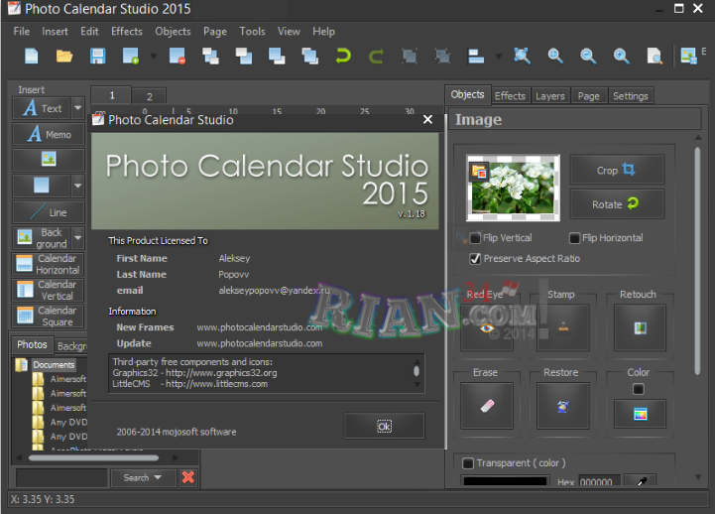Click the Redo green arrow icon
Image resolution: width=715 pixels, height=514 pixels.
point(376,57)
